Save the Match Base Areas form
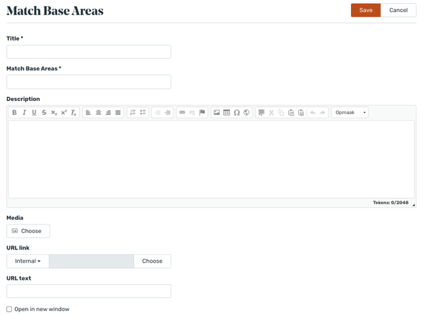This screenshot has width=423, height=317. point(365,11)
